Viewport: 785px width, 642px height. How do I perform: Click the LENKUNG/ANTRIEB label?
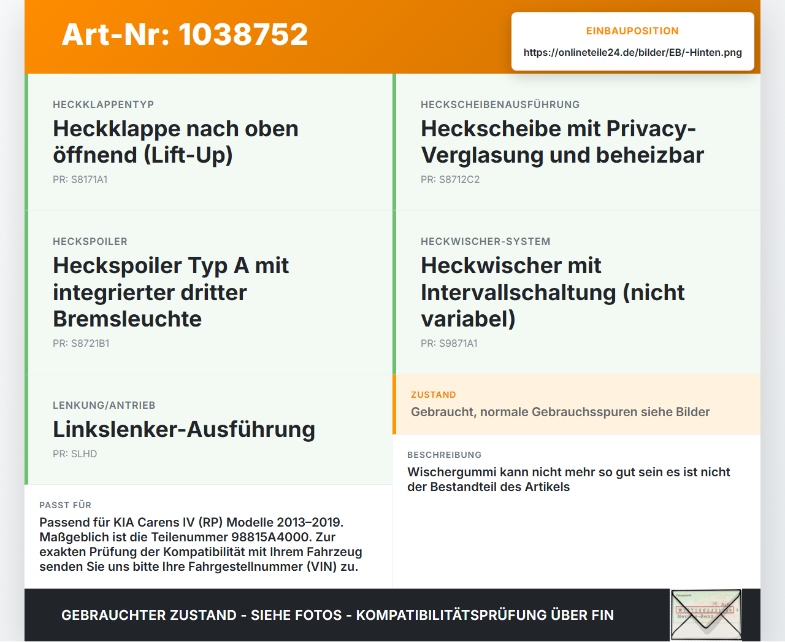point(104,405)
